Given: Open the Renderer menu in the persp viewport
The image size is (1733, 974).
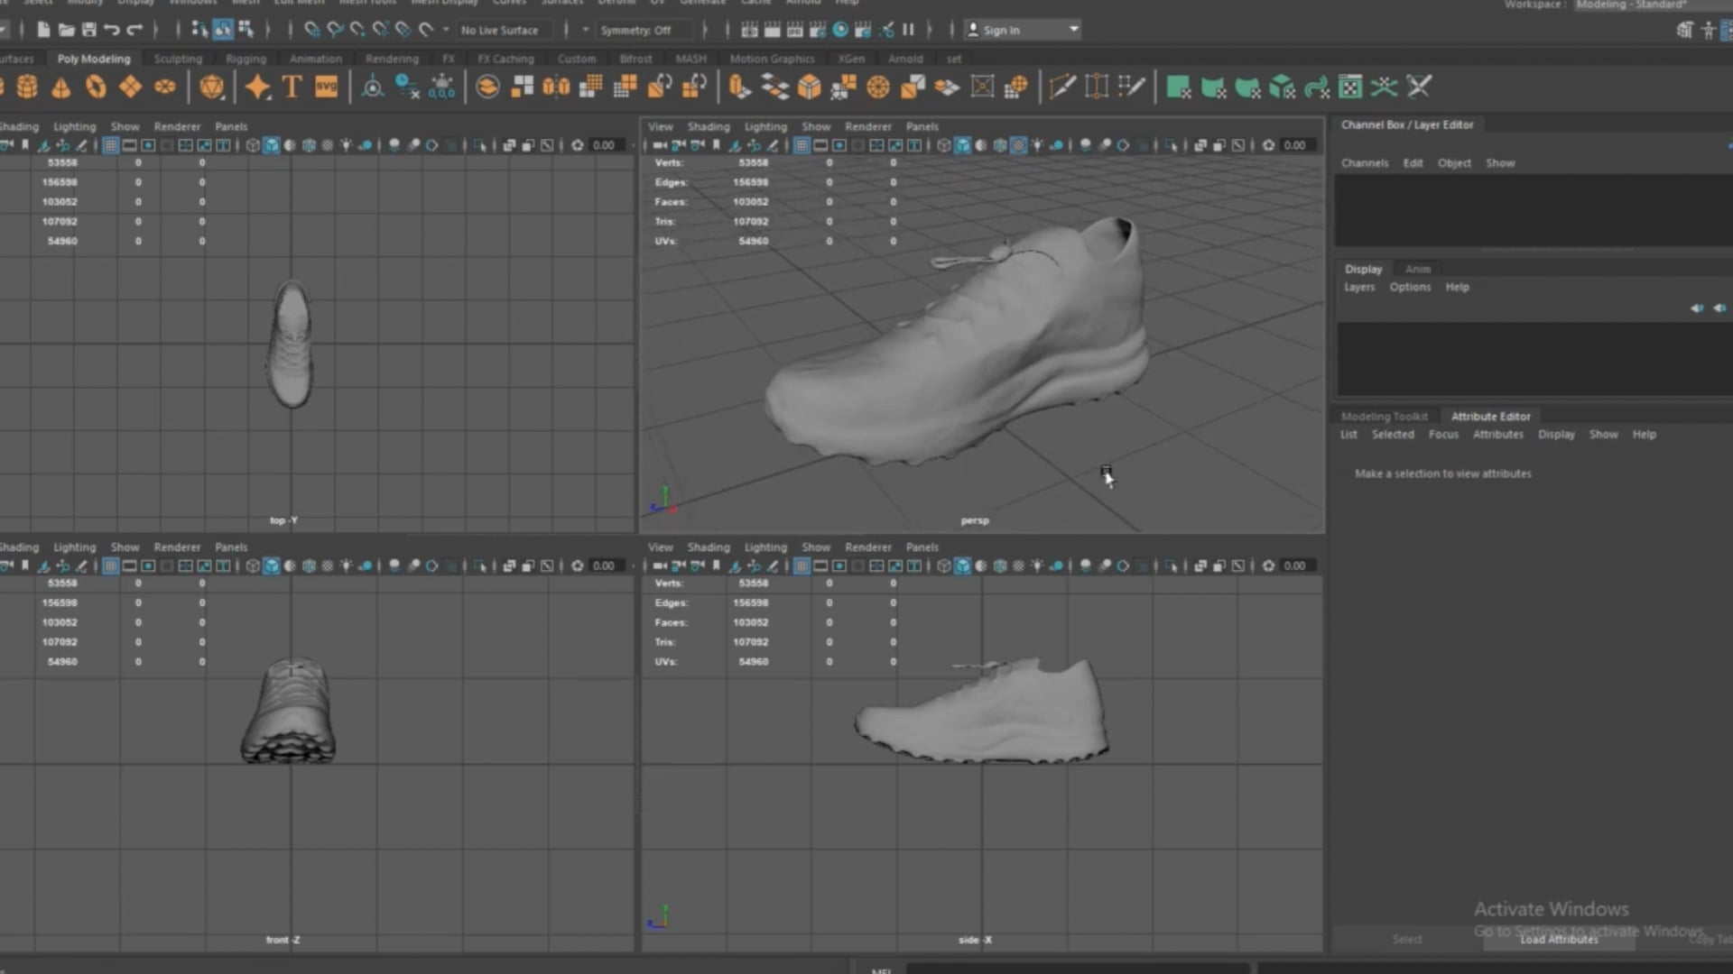Looking at the screenshot, I should click(x=867, y=127).
